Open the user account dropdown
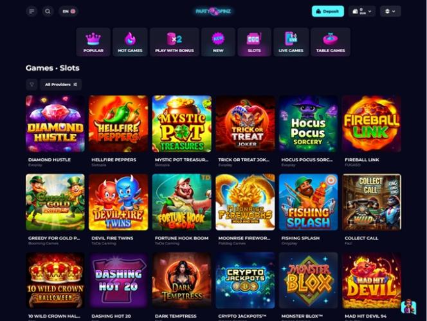This screenshot has height=321, width=427. click(x=390, y=12)
